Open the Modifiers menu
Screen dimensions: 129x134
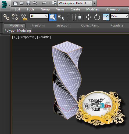[x=93, y=9]
